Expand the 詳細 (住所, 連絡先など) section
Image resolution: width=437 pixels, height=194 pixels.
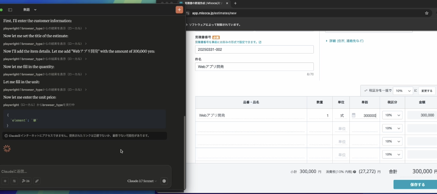[x=344, y=41]
